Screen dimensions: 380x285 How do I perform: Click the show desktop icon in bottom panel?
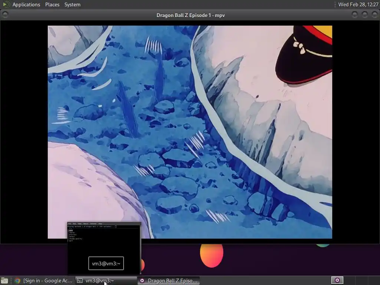pyautogui.click(x=4, y=281)
